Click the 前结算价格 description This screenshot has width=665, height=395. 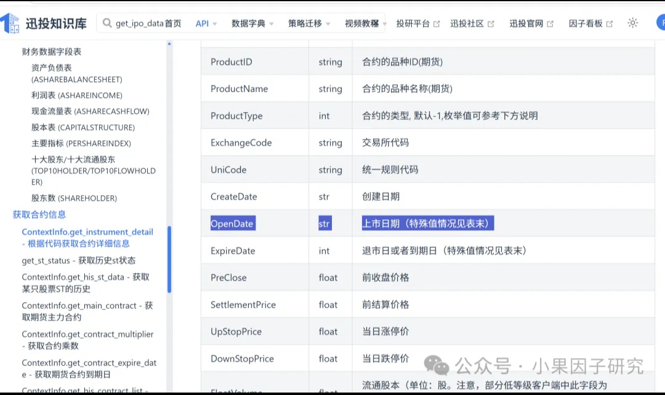pyautogui.click(x=385, y=305)
